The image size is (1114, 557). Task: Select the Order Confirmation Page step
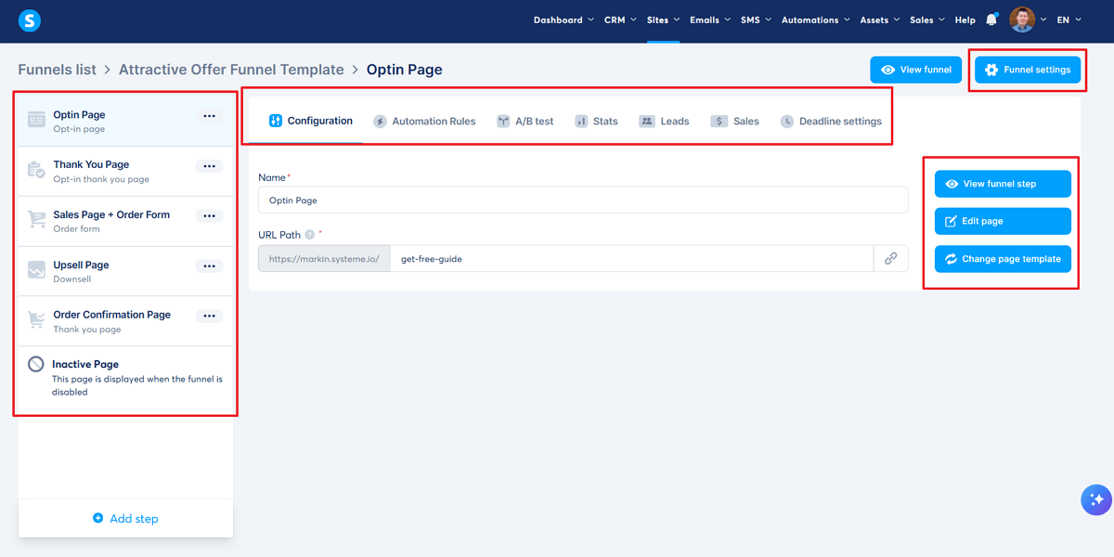pyautogui.click(x=125, y=321)
